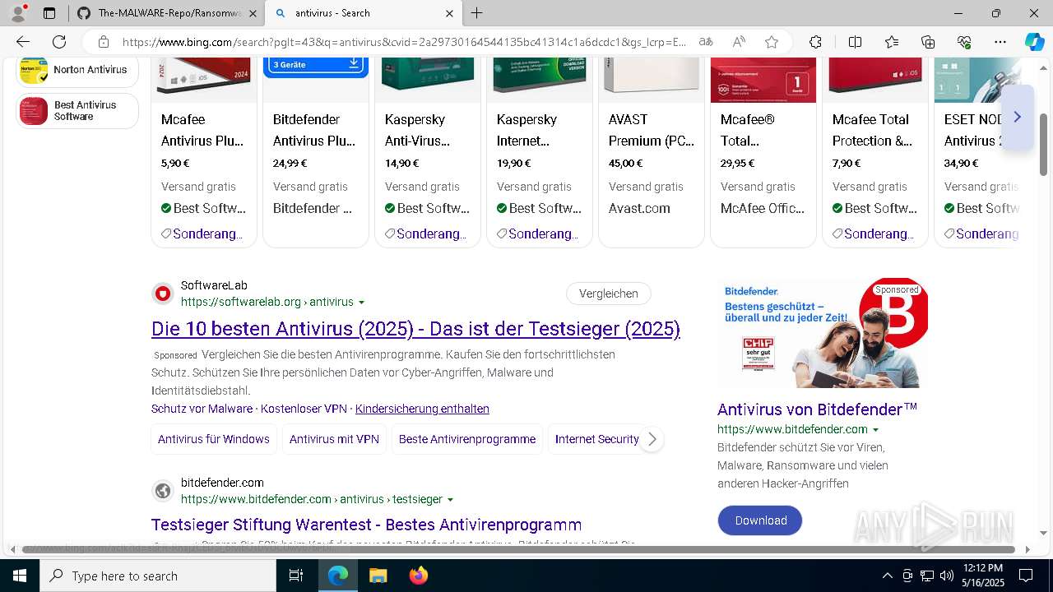Select the Antivirus mit VPN chip
Image resolution: width=1053 pixels, height=592 pixels.
point(334,439)
